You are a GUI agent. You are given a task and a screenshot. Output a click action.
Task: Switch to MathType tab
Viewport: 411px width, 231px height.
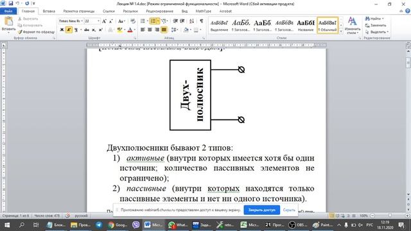point(203,12)
